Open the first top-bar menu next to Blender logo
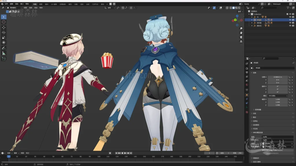296x166 pixels. pyautogui.click(x=6, y=4)
